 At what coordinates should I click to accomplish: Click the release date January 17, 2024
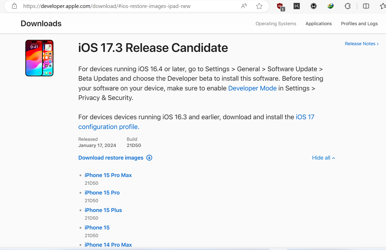(x=97, y=145)
